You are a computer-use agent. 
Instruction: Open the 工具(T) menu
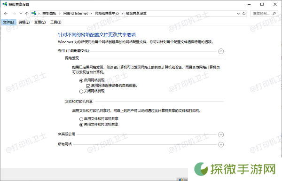coord(55,22)
